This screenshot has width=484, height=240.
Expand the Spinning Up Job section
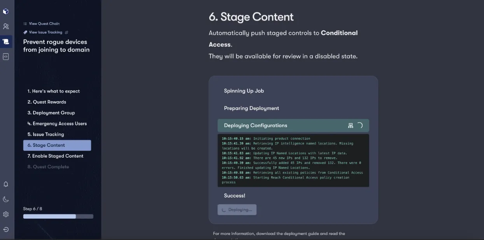click(243, 90)
